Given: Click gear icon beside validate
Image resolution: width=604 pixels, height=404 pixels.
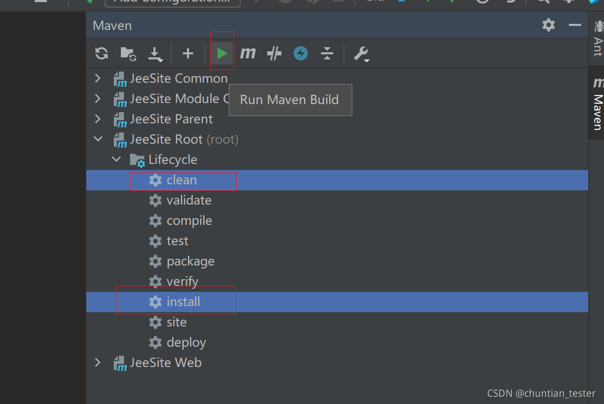Looking at the screenshot, I should click(155, 200).
